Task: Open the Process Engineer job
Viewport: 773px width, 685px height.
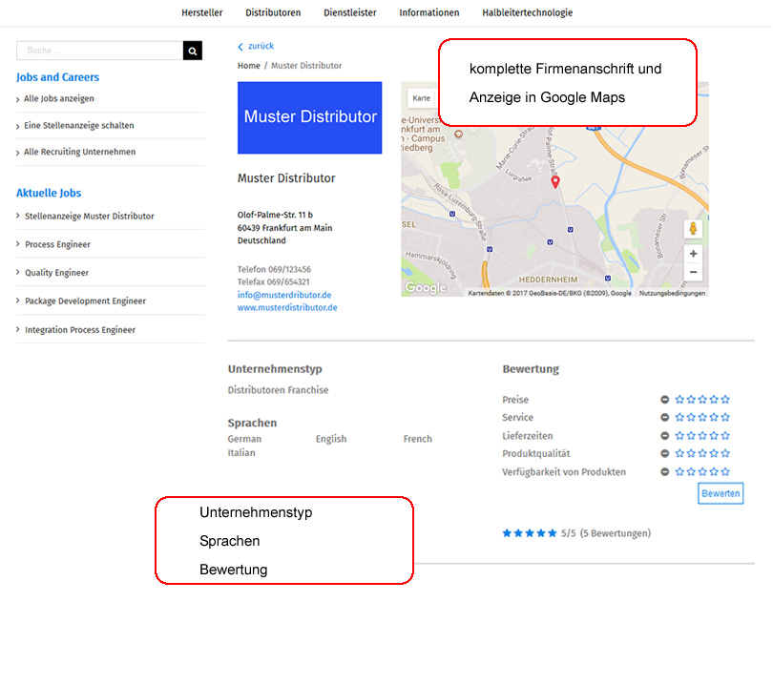Action: coord(57,244)
